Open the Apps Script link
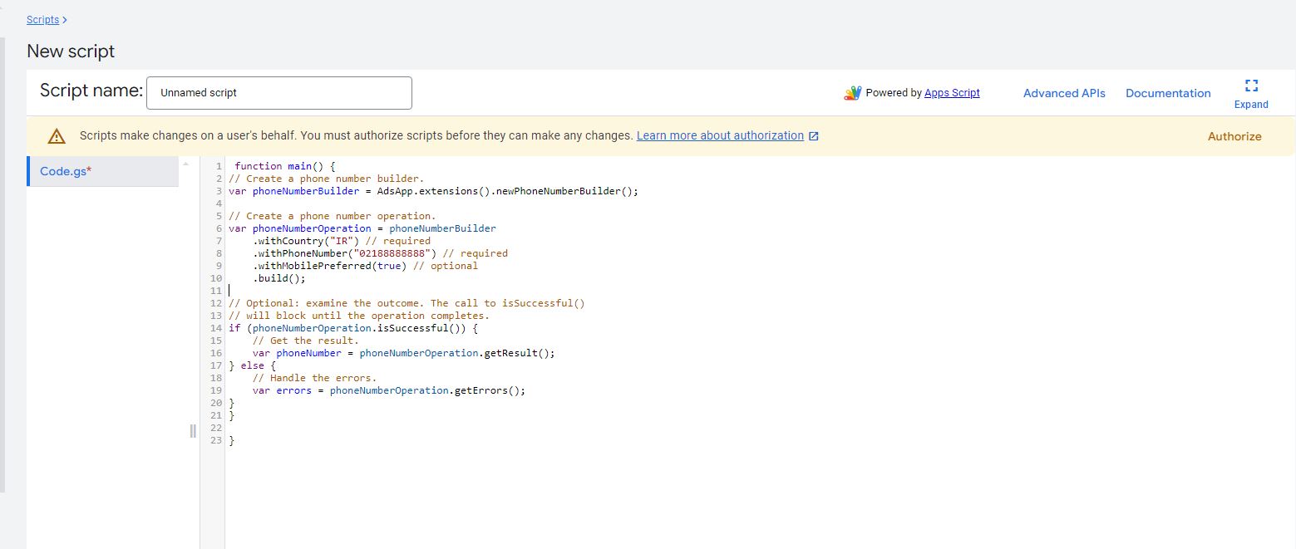 pyautogui.click(x=952, y=93)
